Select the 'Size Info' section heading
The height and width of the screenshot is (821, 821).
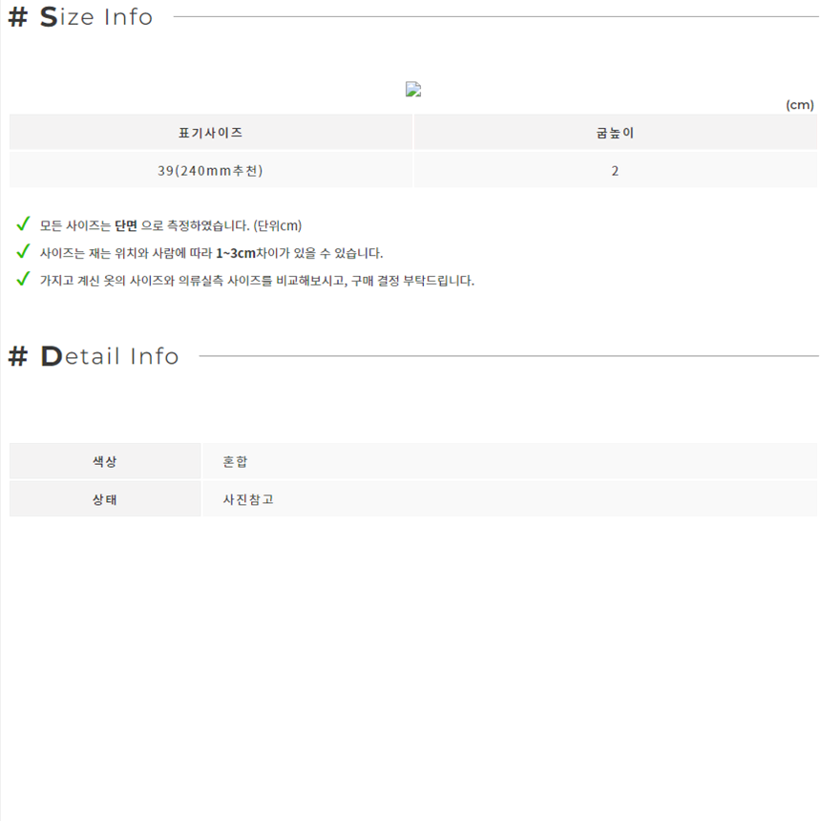click(x=80, y=17)
